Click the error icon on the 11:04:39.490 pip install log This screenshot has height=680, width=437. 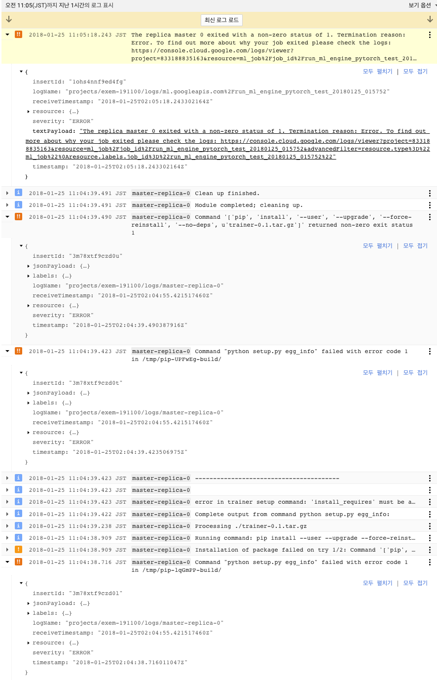[18, 217]
